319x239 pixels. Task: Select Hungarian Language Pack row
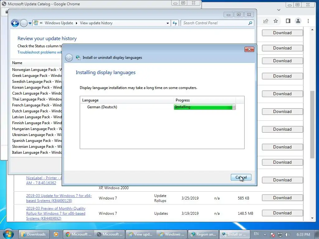point(37,129)
